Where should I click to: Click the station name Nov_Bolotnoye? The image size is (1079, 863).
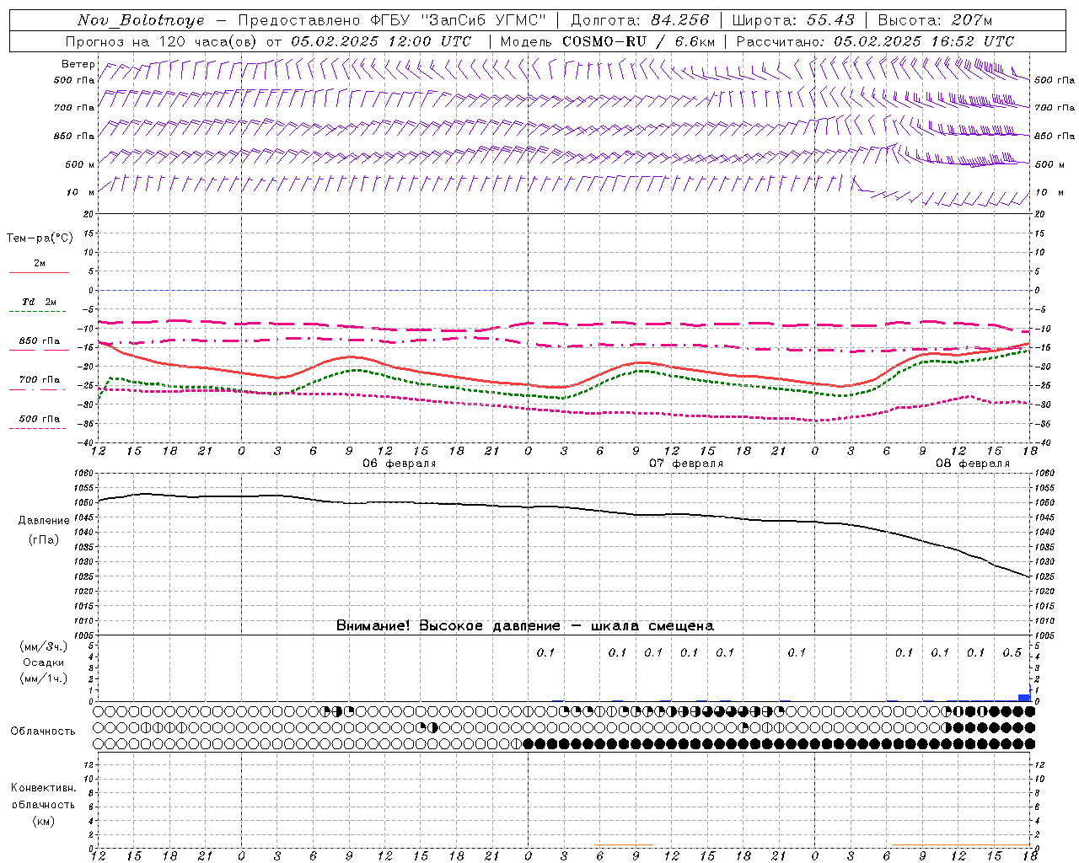(x=141, y=20)
